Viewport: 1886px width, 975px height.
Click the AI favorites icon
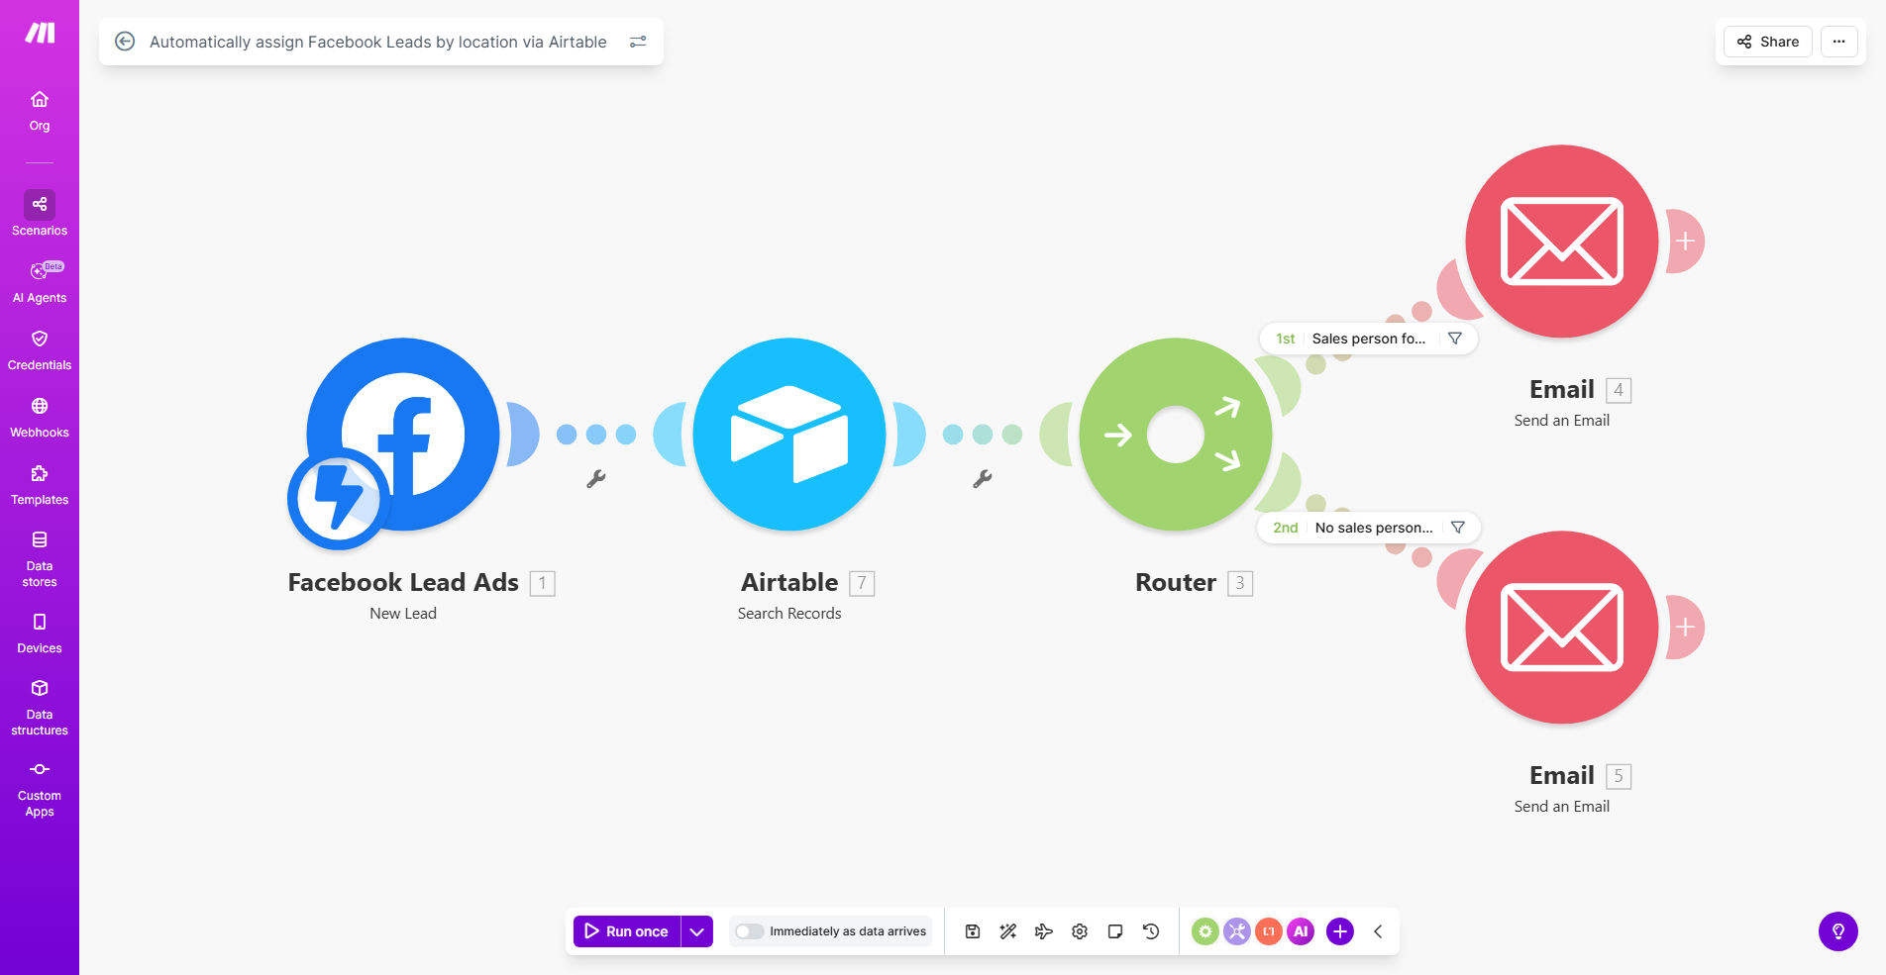coord(1301,931)
